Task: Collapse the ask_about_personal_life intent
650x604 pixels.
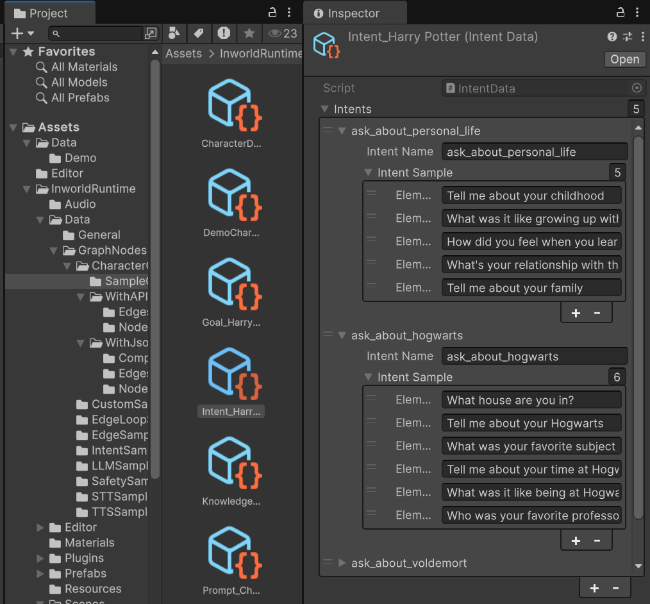Action: click(341, 130)
